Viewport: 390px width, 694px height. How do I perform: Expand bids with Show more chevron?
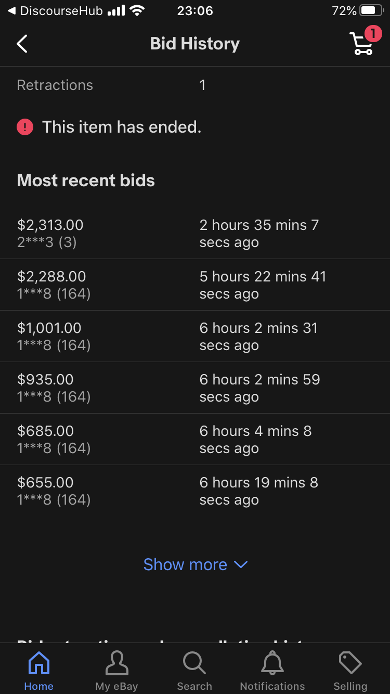(x=241, y=564)
